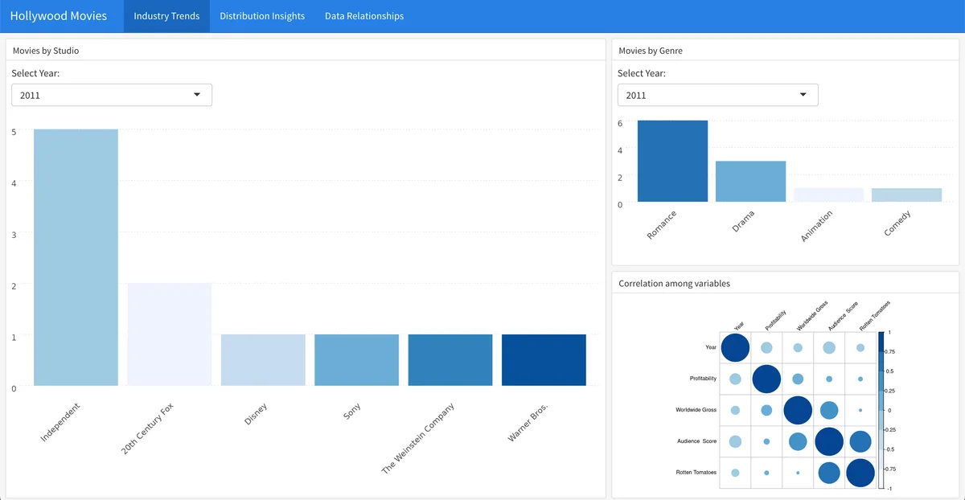The height and width of the screenshot is (500, 965).
Task: Select the Warner Bros. bar
Action: pyautogui.click(x=544, y=360)
